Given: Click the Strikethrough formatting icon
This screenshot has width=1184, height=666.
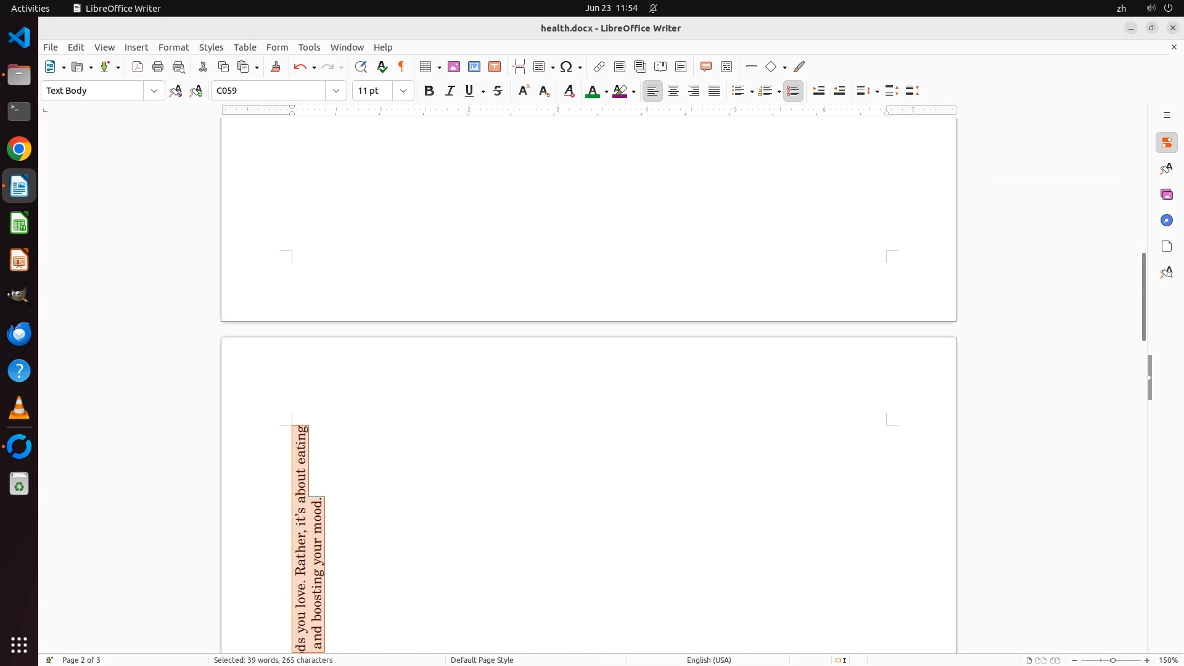Looking at the screenshot, I should (498, 91).
